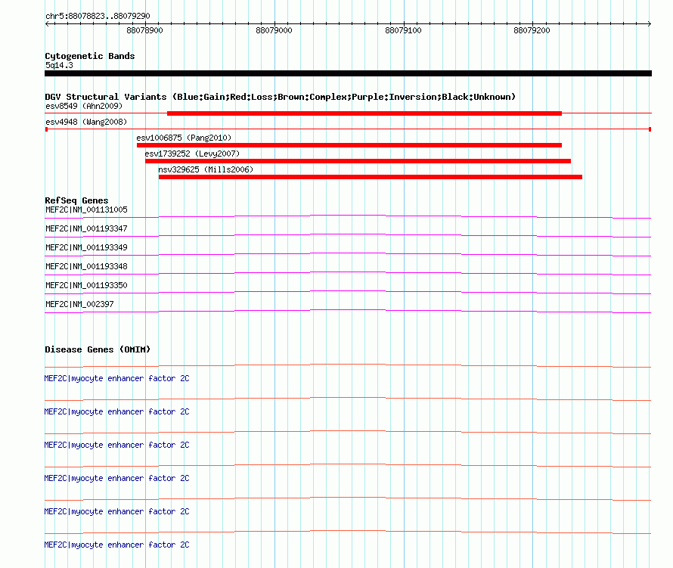
Task: Click the right arrow end of the ruler
Action: [x=649, y=23]
